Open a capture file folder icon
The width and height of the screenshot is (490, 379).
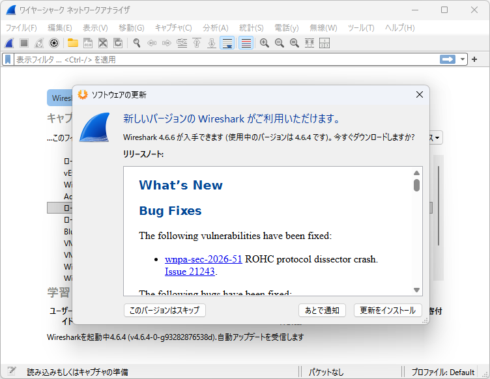click(x=73, y=43)
